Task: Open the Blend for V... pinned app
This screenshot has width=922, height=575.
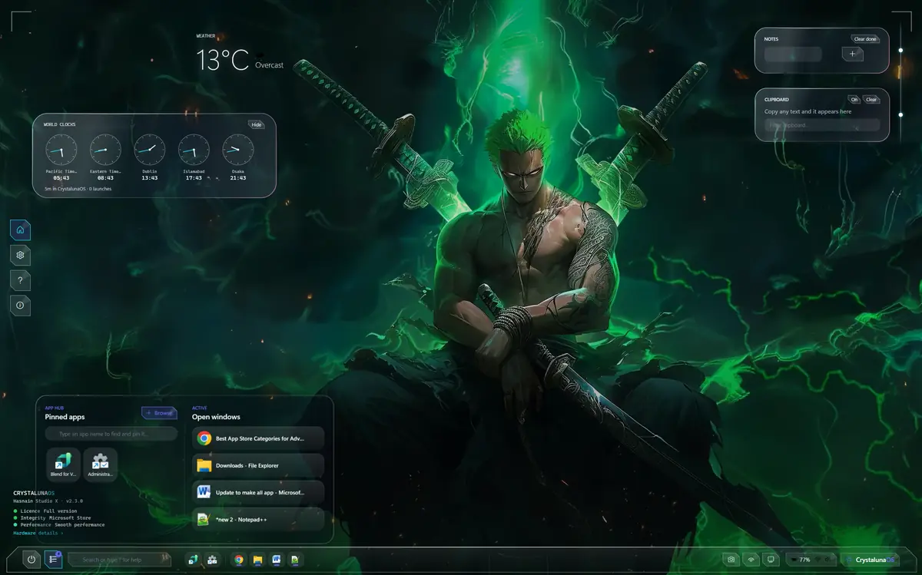Action: 63,464
